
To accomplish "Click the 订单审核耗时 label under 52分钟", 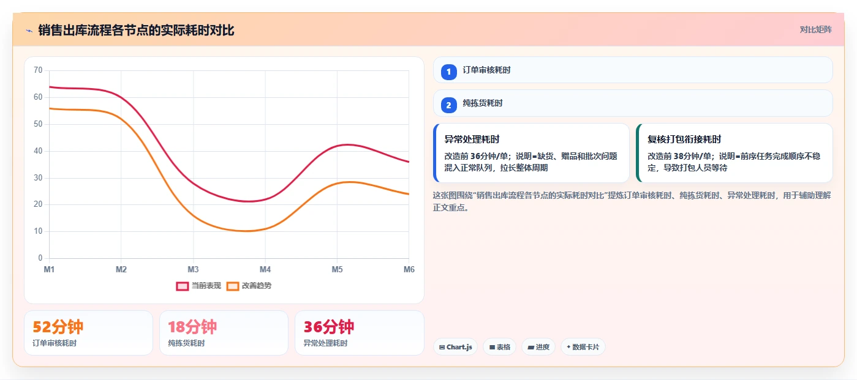I will [55, 343].
